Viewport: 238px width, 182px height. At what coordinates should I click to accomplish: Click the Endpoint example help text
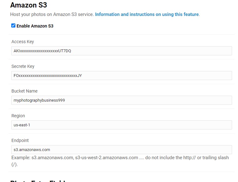(120, 161)
